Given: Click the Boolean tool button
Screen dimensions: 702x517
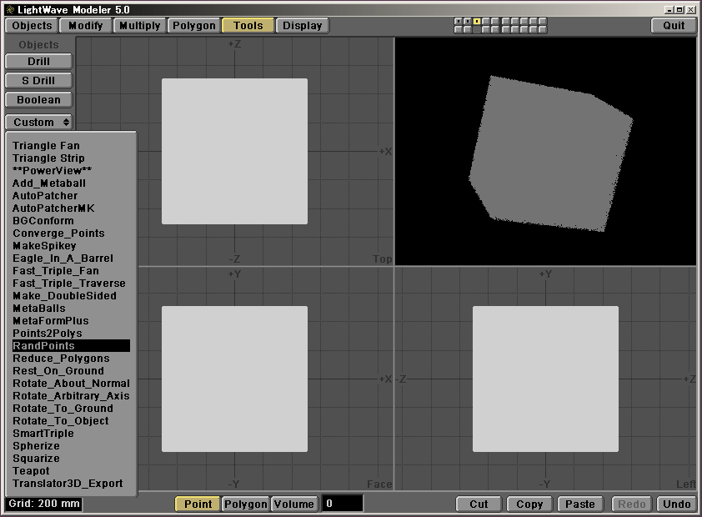Looking at the screenshot, I should coord(38,99).
